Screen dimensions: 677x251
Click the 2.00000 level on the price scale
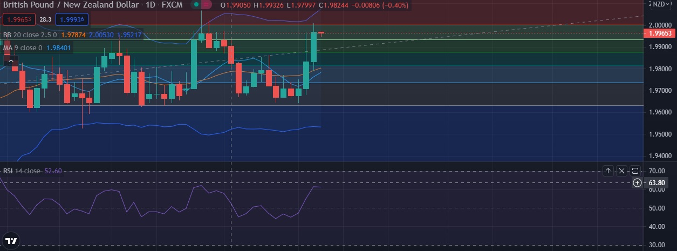pyautogui.click(x=659, y=25)
